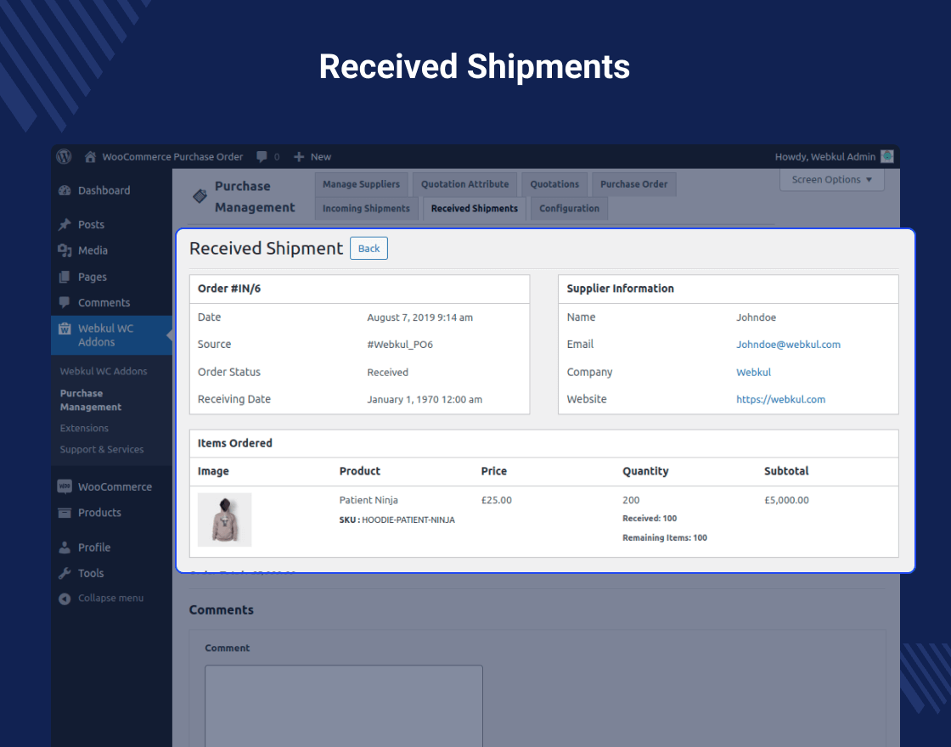Open WooCommerce from its sidebar icon
951x747 pixels.
[x=66, y=486]
